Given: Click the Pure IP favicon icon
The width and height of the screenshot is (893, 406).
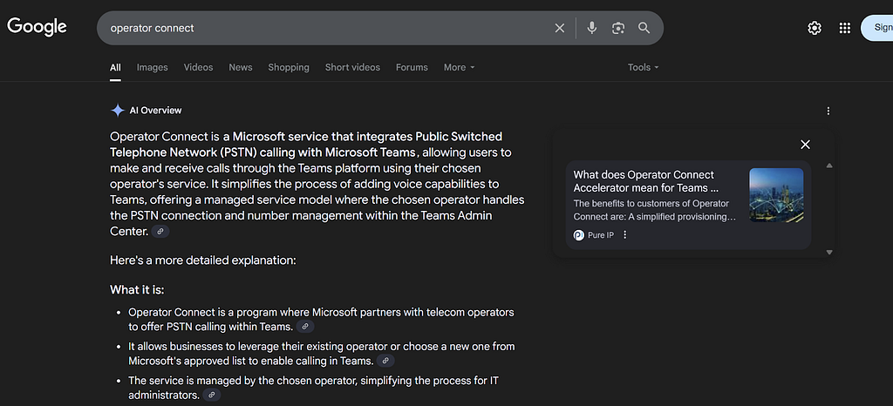Looking at the screenshot, I should [579, 235].
